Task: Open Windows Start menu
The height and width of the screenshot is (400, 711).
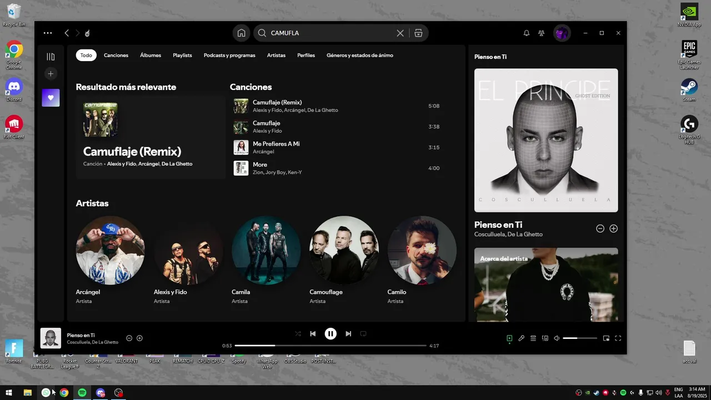Action: click(9, 392)
